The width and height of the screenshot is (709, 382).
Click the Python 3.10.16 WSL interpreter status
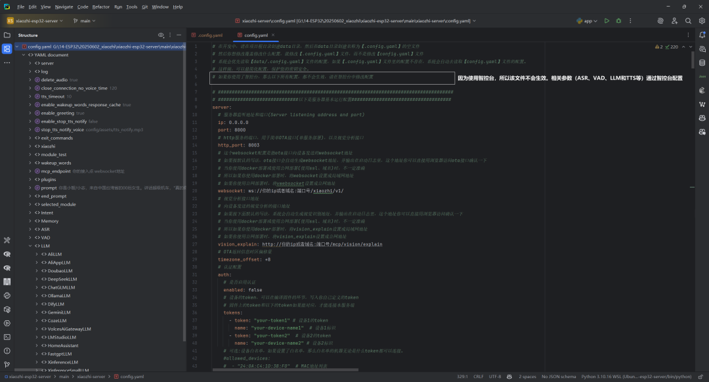tap(636, 377)
